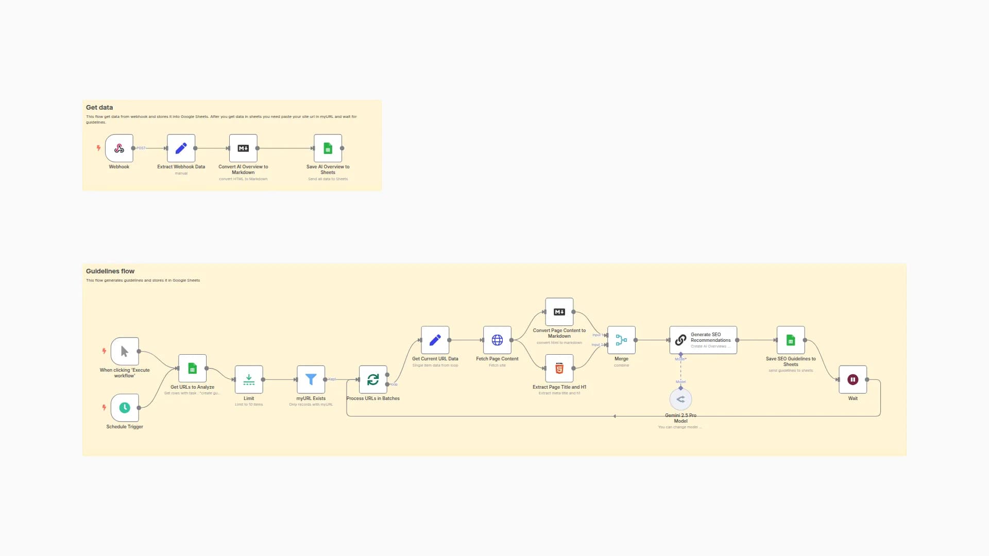This screenshot has width=989, height=556.
Task: Open the Save AI Overview to Sheets node
Action: 328,148
